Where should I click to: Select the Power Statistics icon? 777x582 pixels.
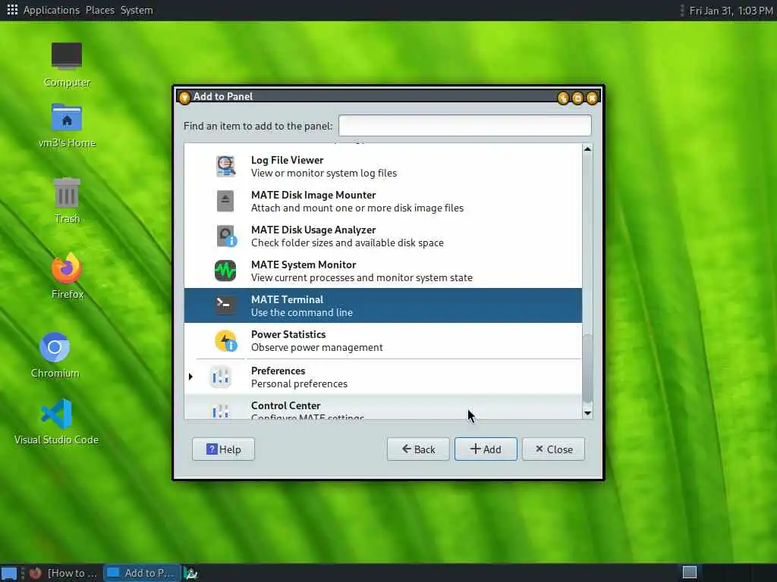click(225, 340)
